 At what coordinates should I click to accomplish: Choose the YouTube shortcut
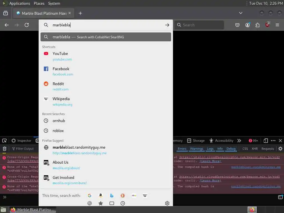point(106,56)
